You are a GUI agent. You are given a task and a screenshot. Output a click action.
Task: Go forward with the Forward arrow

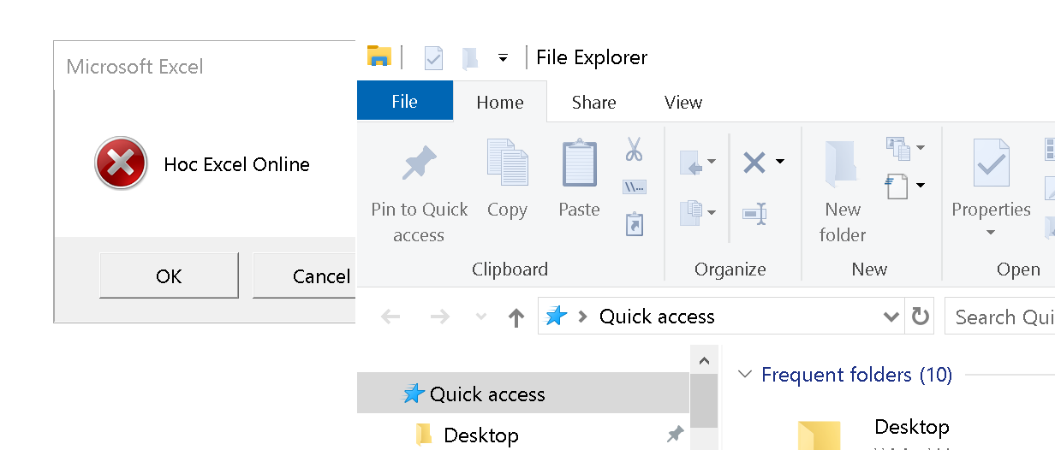tap(439, 317)
